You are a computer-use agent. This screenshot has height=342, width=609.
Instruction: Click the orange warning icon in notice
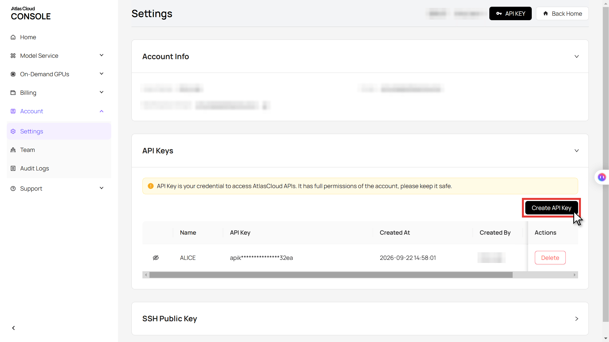[x=151, y=186]
